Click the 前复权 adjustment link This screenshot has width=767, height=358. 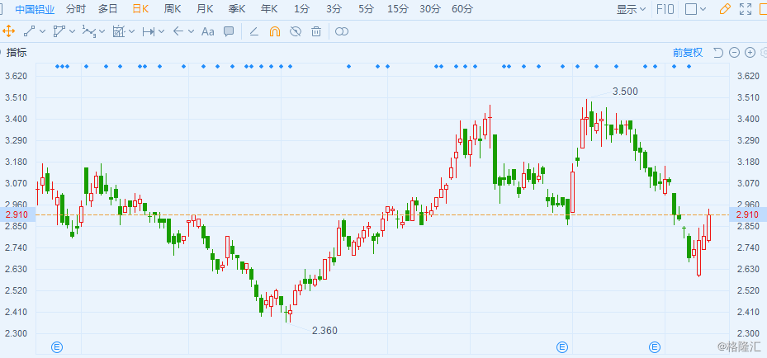(x=687, y=53)
